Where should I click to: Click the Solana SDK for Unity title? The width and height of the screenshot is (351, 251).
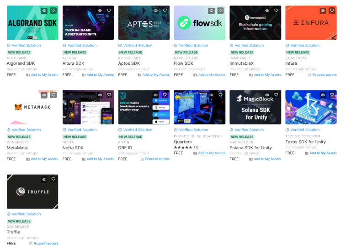[251, 148]
